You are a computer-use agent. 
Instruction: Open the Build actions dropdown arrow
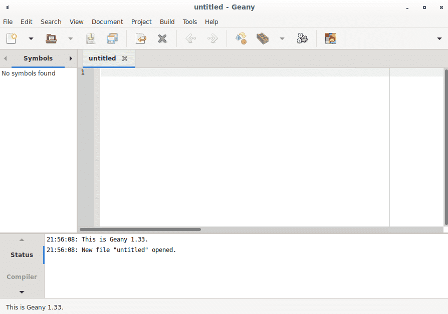(x=282, y=38)
